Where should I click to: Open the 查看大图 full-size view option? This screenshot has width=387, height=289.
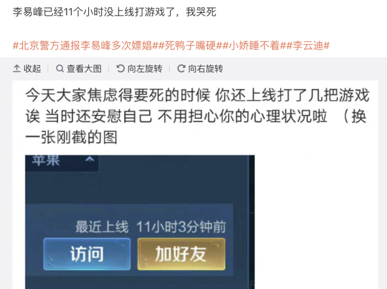point(84,69)
